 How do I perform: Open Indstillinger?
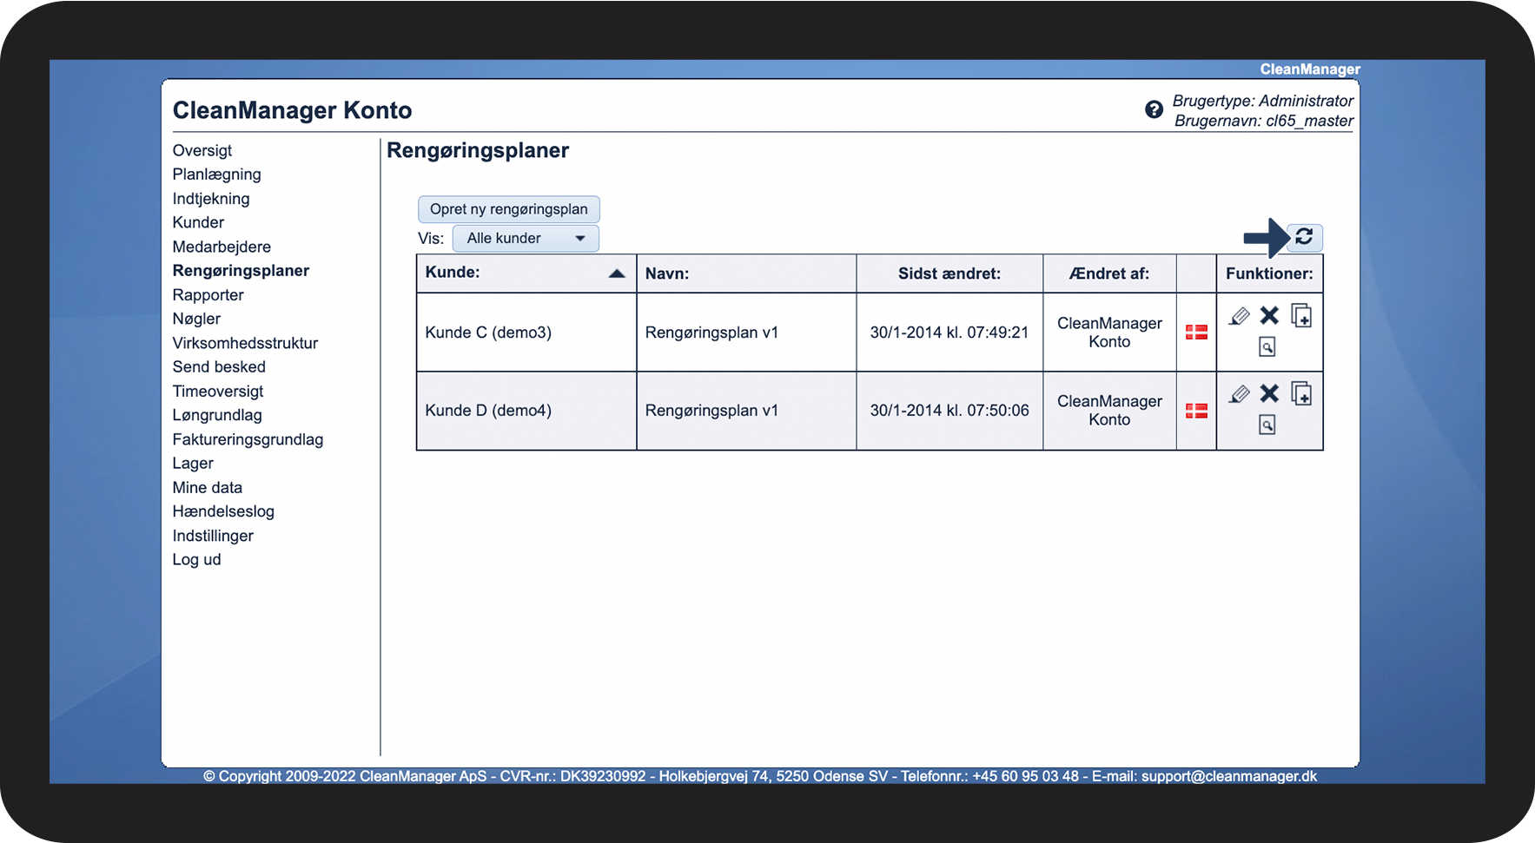213,536
